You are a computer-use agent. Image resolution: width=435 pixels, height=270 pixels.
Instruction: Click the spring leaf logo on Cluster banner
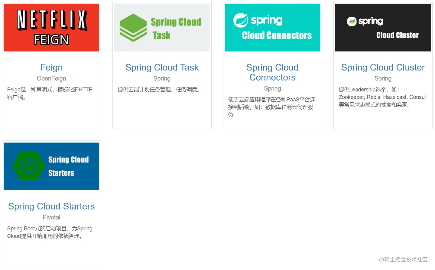[x=352, y=21]
